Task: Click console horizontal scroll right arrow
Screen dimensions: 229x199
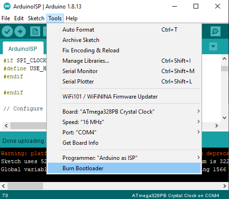Action: (225, 186)
